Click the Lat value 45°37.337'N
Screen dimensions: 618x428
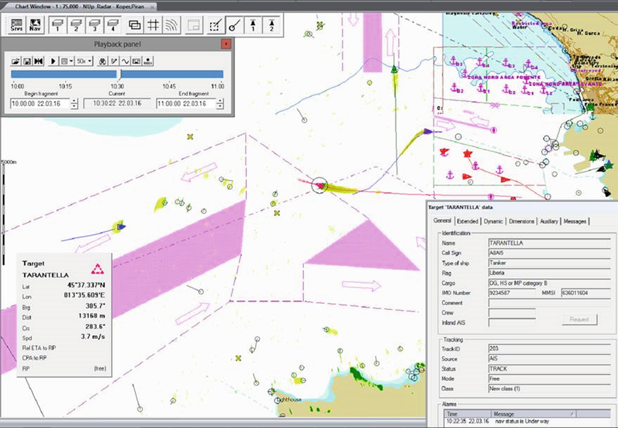(86, 285)
